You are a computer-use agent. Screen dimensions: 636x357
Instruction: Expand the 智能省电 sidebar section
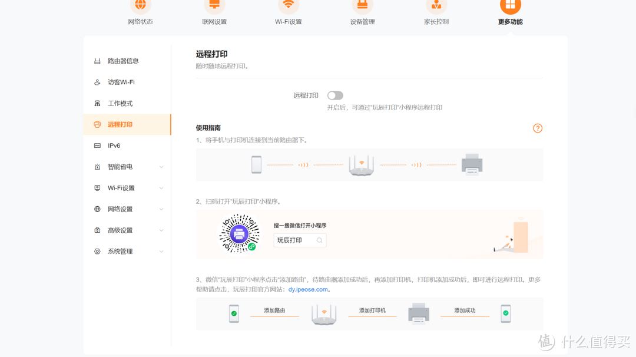click(161, 167)
